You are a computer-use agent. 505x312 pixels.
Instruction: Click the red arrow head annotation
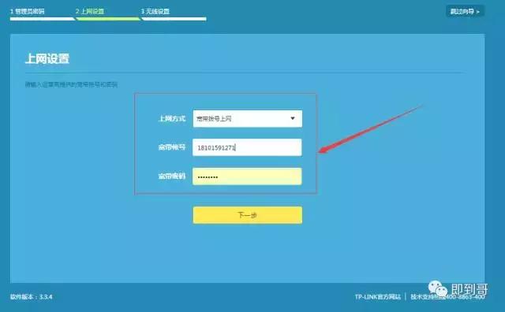tap(324, 150)
